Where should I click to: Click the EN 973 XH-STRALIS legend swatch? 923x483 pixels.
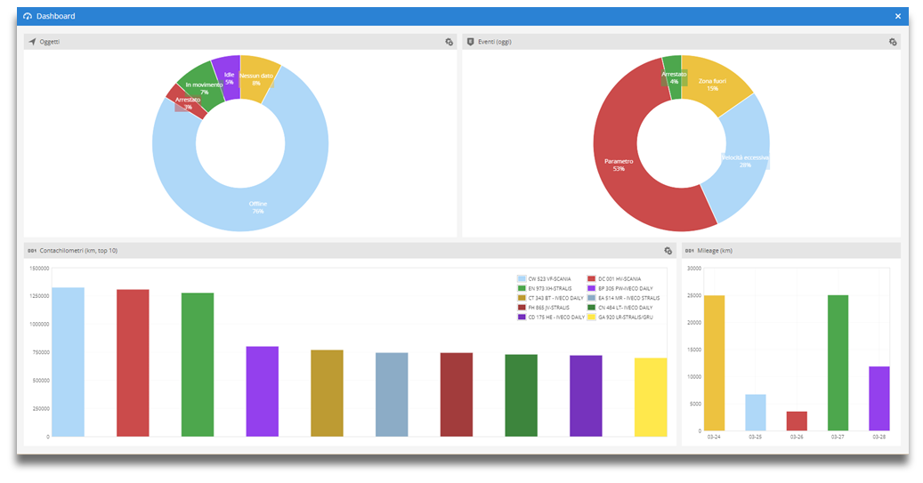pyautogui.click(x=522, y=288)
